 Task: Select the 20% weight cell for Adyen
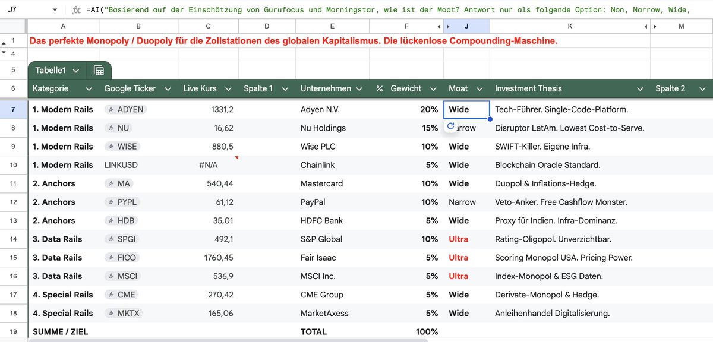coord(406,109)
